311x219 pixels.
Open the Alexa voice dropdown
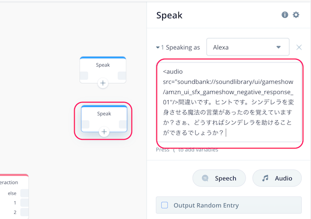[x=248, y=47]
